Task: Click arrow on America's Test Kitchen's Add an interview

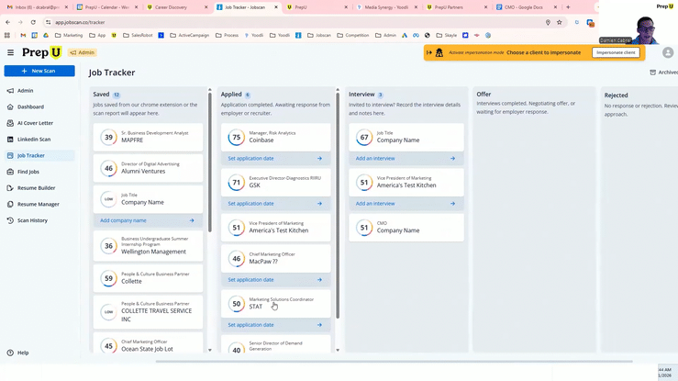Action: 452,204
